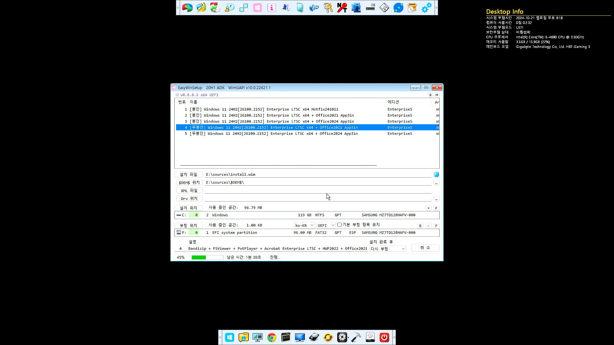Launch the magic wand wizard icon in top dock
Image resolution: width=614 pixels, height=345 pixels.
pos(201,8)
